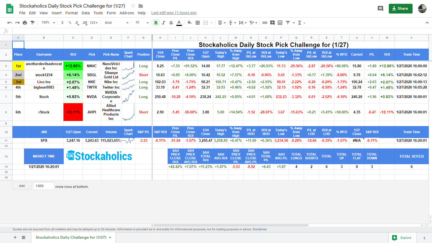Image resolution: width=432 pixels, height=243 pixels.
Task: Open the text color picker
Action: (x=179, y=23)
